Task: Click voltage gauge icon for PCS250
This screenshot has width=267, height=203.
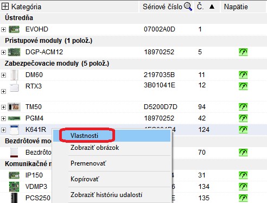Action: (x=243, y=198)
